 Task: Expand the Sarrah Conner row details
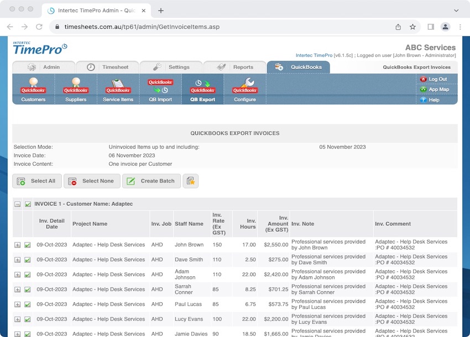(17, 289)
